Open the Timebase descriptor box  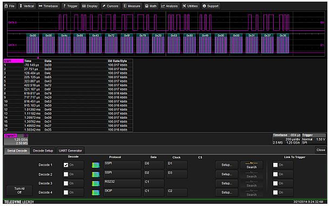pyautogui.click(x=286, y=139)
